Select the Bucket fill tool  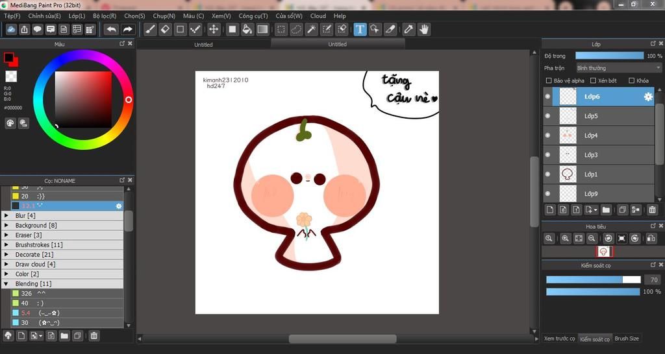(x=247, y=29)
